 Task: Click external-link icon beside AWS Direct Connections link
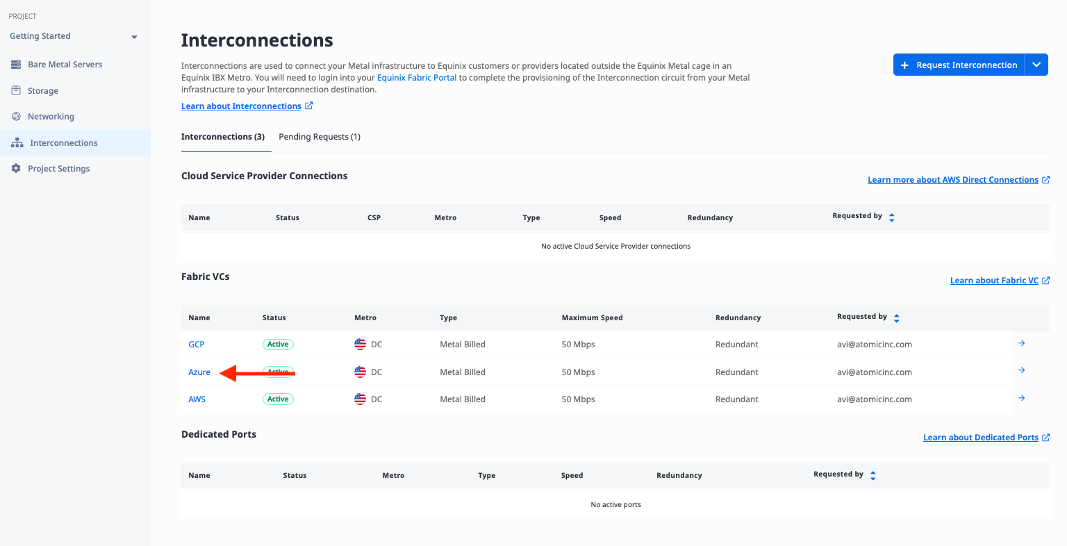(1046, 180)
